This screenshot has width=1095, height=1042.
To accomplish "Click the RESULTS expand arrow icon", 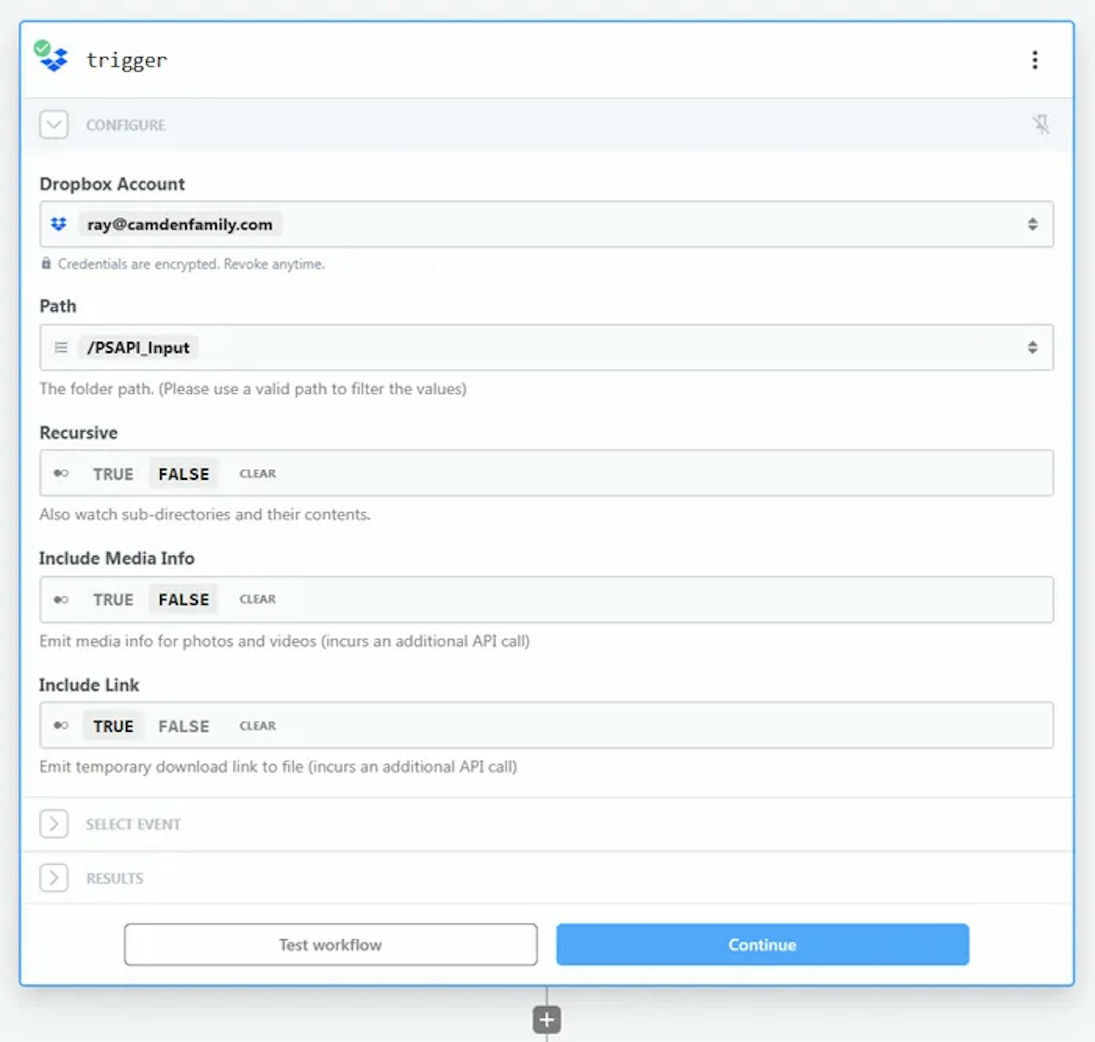I will click(x=54, y=877).
